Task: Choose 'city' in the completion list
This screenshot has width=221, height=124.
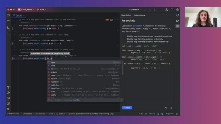Action: click(84, 65)
